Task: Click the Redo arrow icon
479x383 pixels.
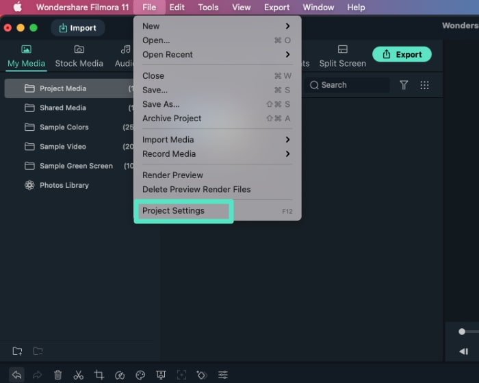Action: click(x=37, y=375)
